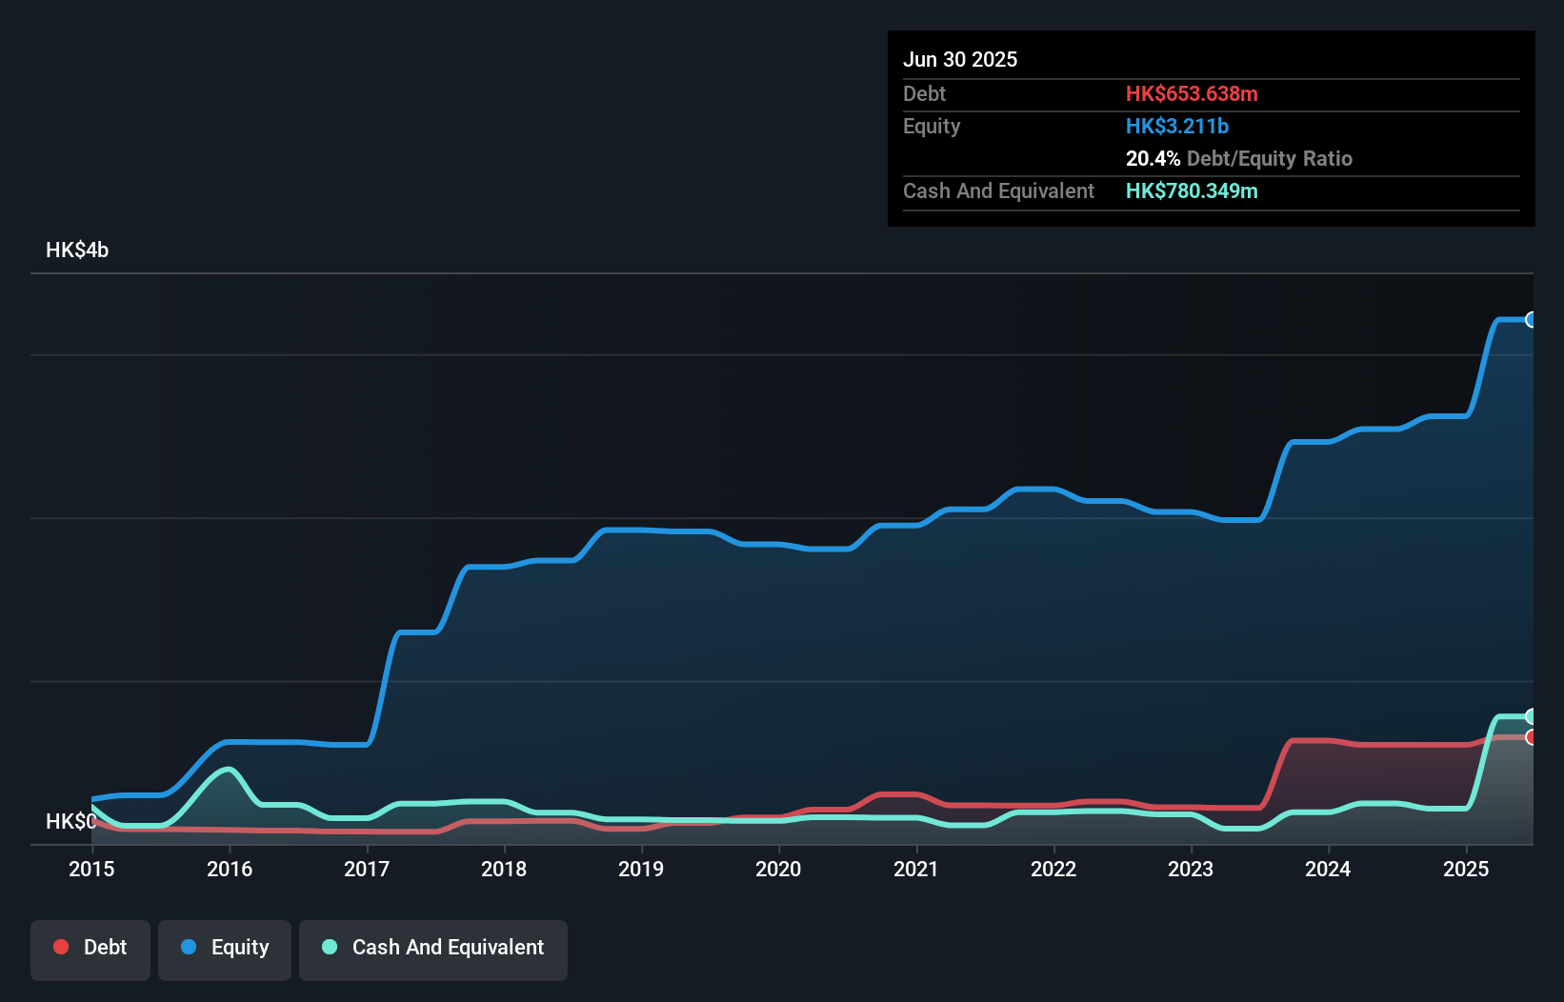Click the red Debt legend dot
The height and width of the screenshot is (1002, 1564).
[x=61, y=947]
